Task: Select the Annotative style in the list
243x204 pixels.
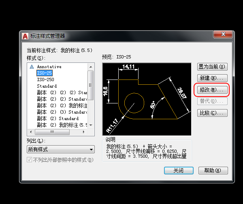Action: point(49,67)
